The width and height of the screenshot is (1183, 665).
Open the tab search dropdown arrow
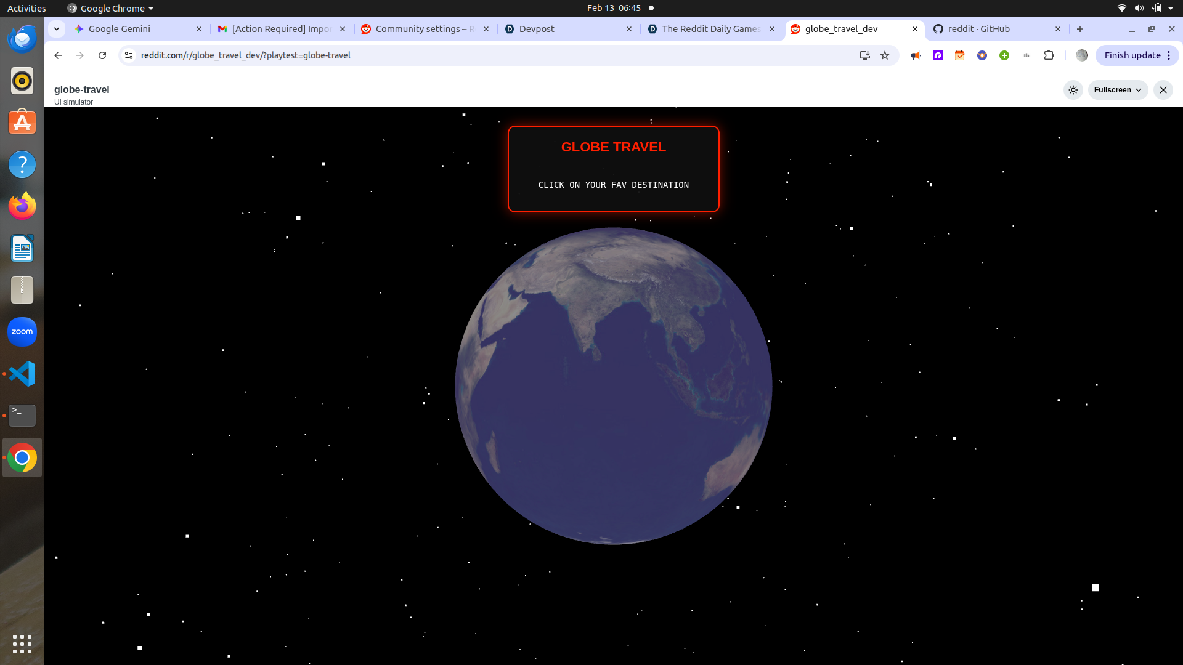(57, 29)
